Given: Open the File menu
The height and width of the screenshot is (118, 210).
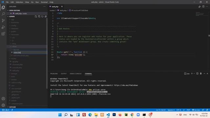Looking at the screenshot, I should [7, 2].
